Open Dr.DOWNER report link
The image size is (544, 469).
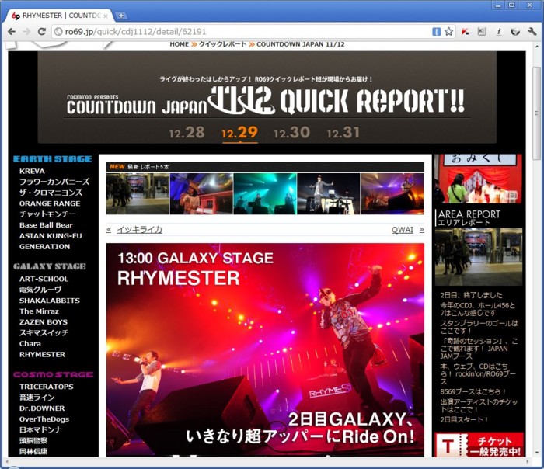click(42, 408)
